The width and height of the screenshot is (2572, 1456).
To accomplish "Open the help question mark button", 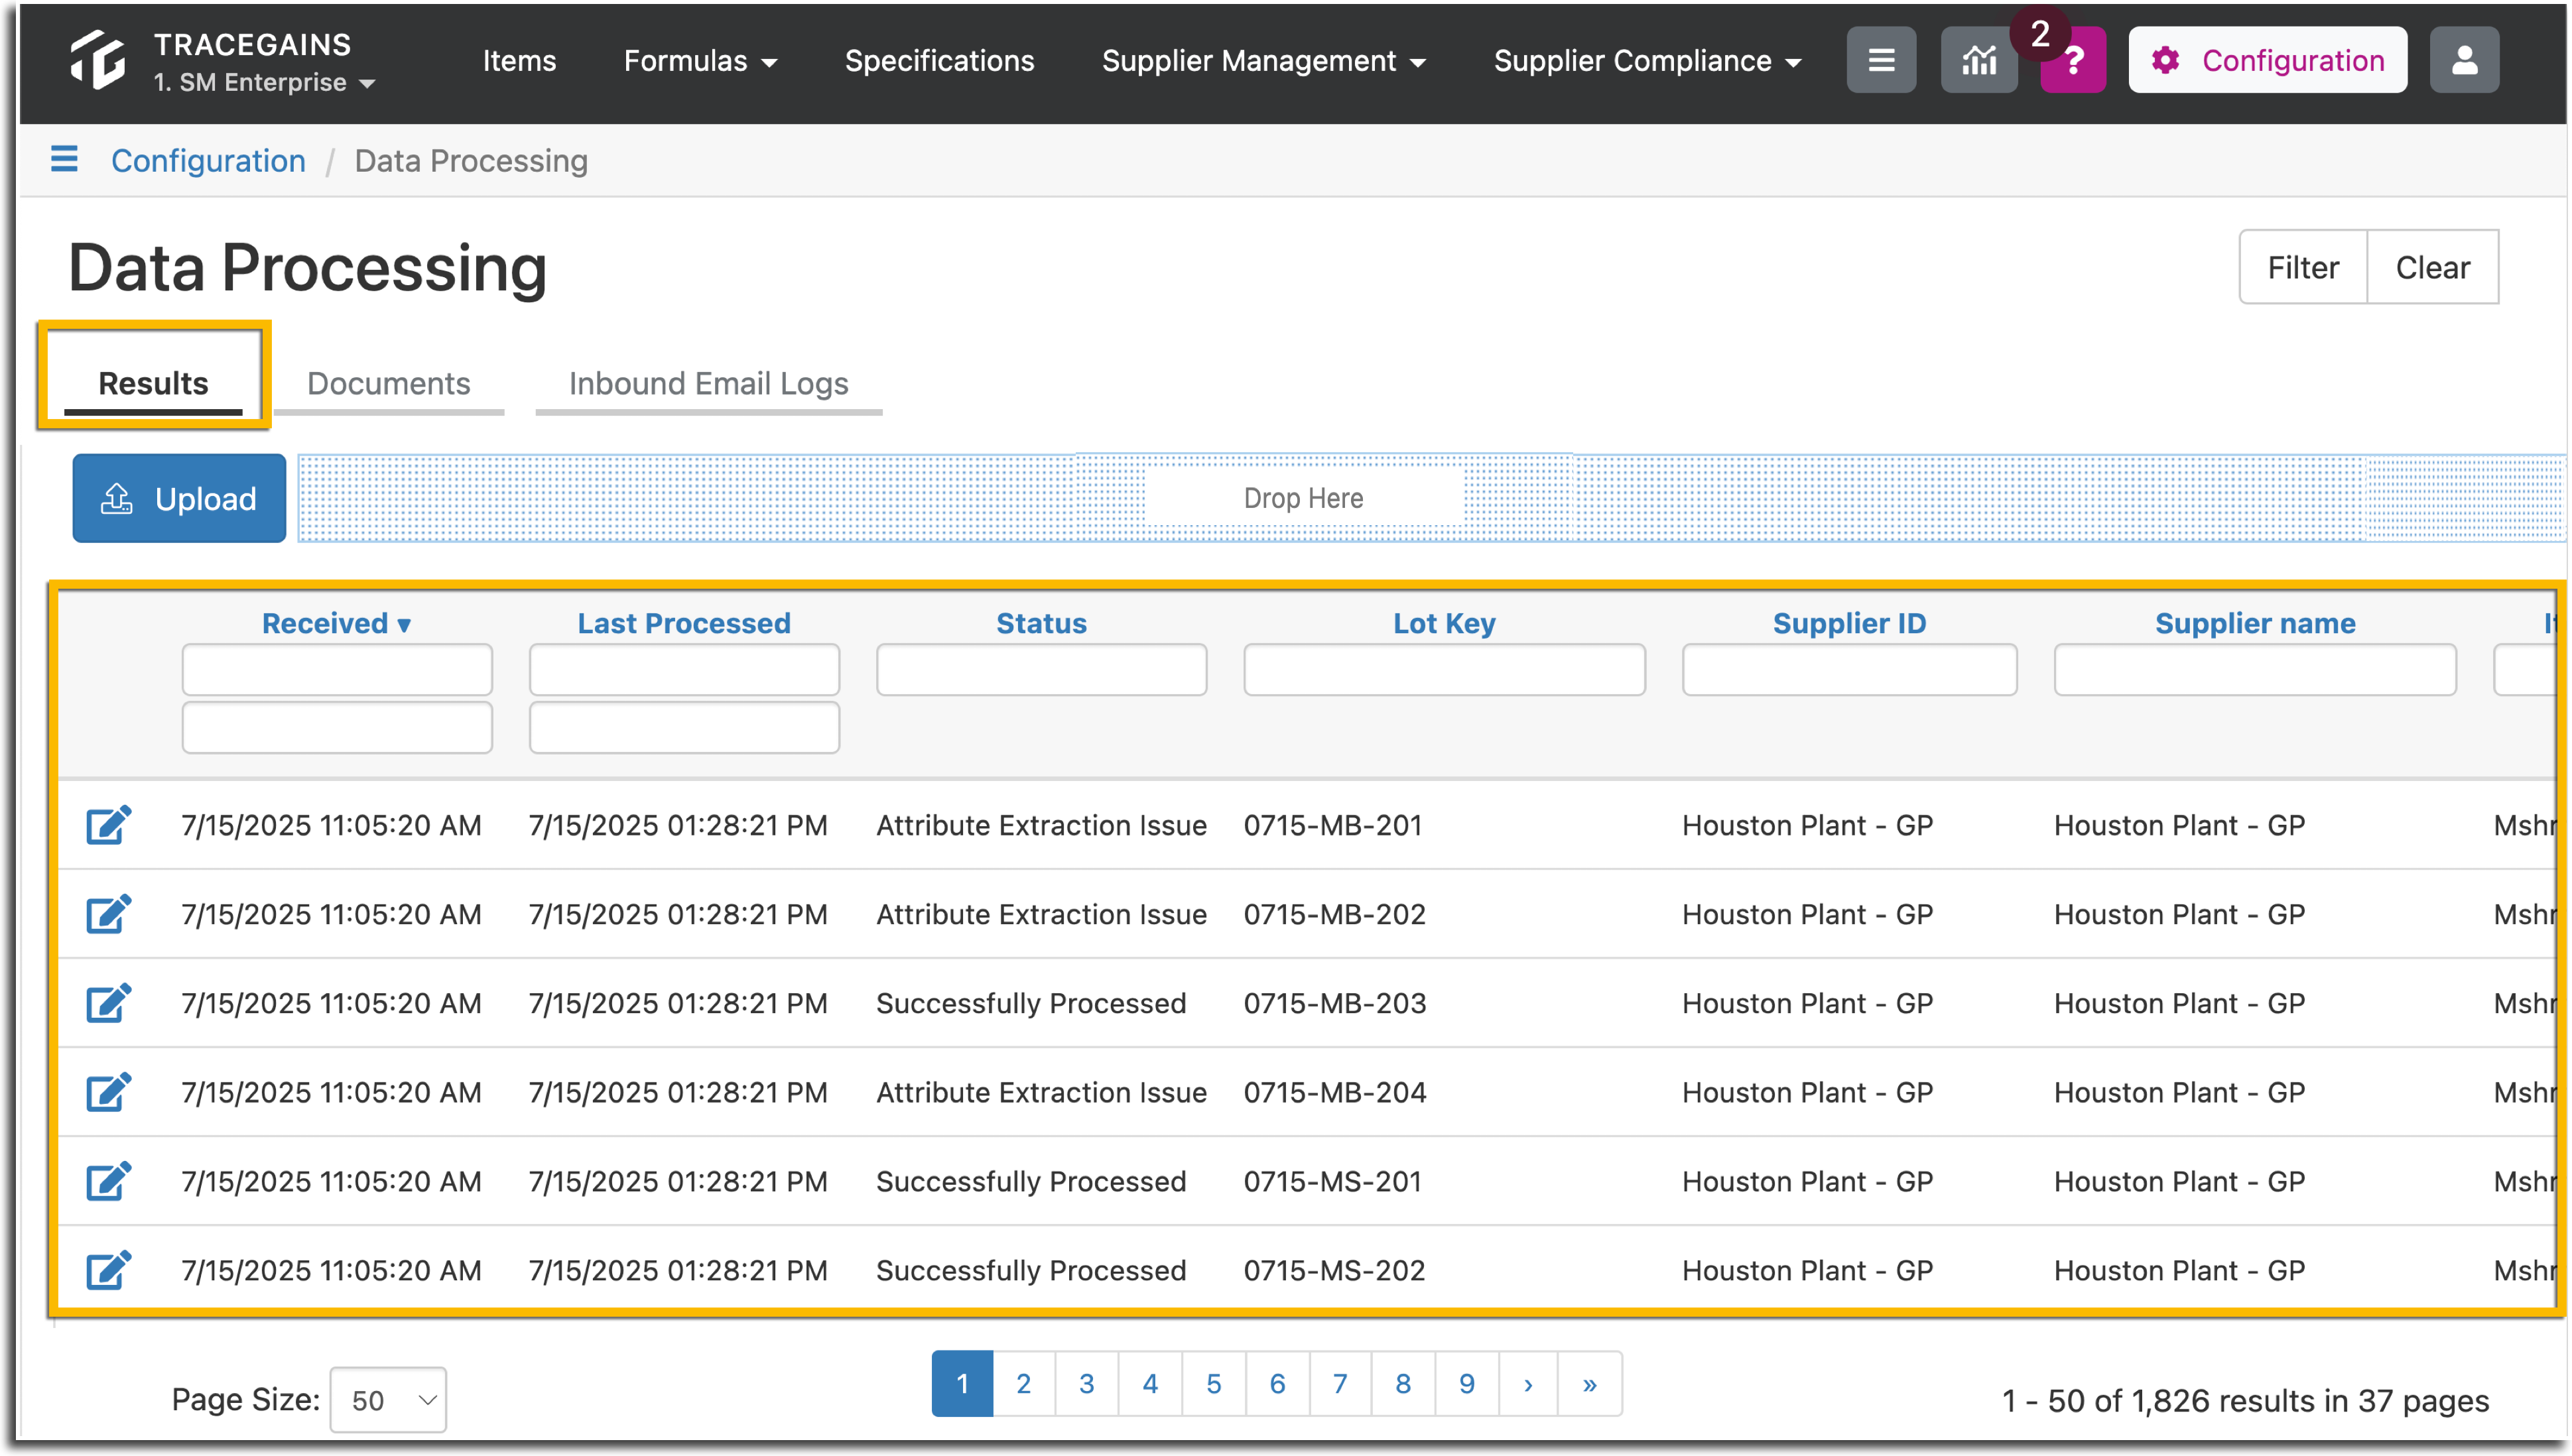I will point(2074,62).
